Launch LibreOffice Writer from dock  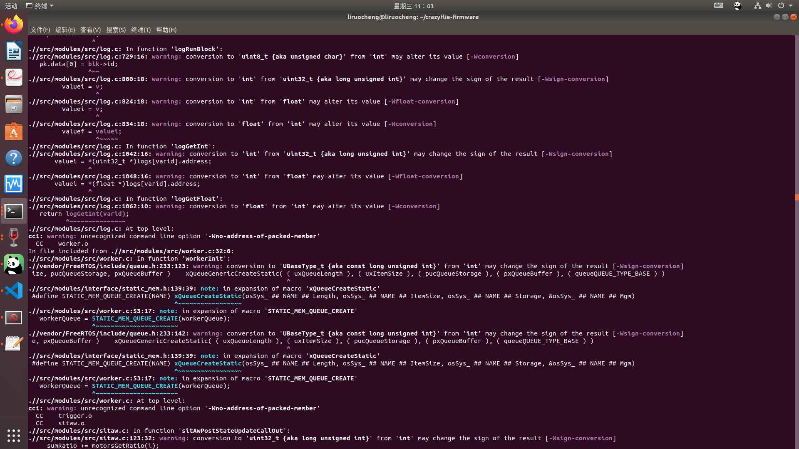coord(14,51)
